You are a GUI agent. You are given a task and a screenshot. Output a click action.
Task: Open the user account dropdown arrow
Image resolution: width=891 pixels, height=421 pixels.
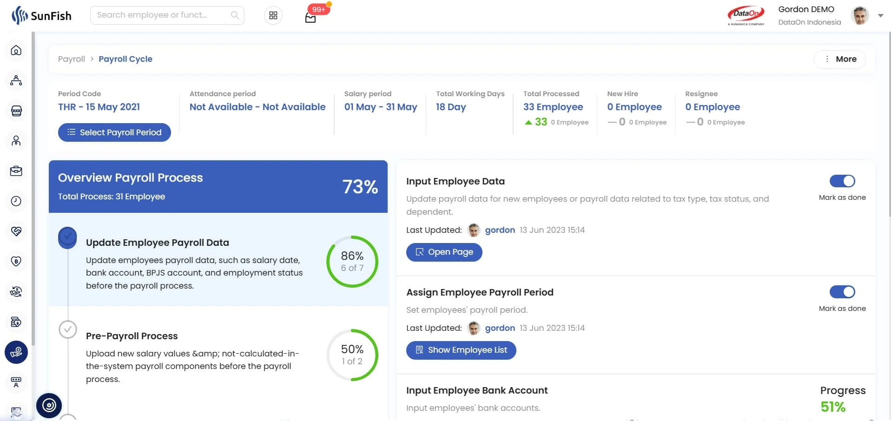click(880, 15)
